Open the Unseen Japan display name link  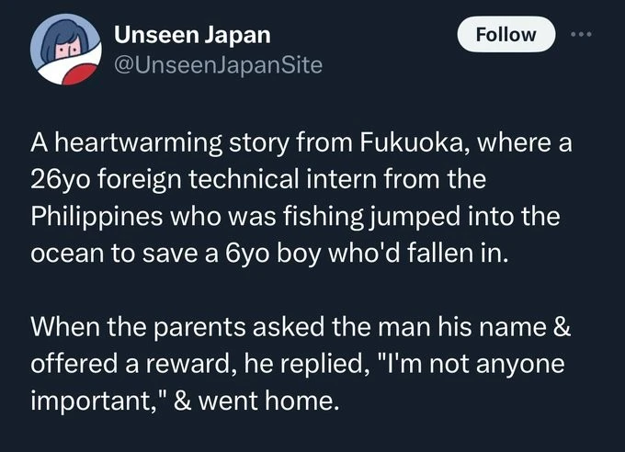192,35
